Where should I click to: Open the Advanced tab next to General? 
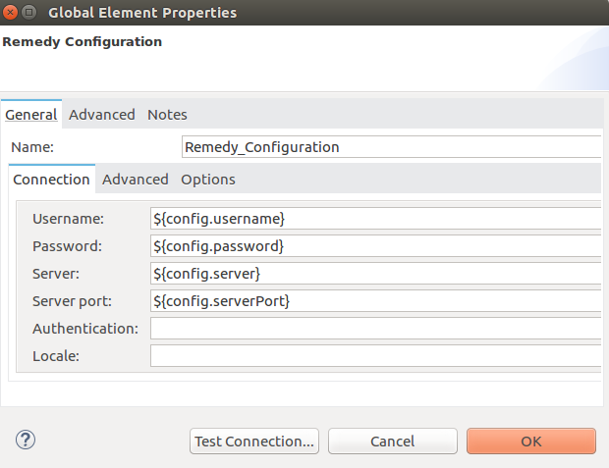click(x=102, y=115)
